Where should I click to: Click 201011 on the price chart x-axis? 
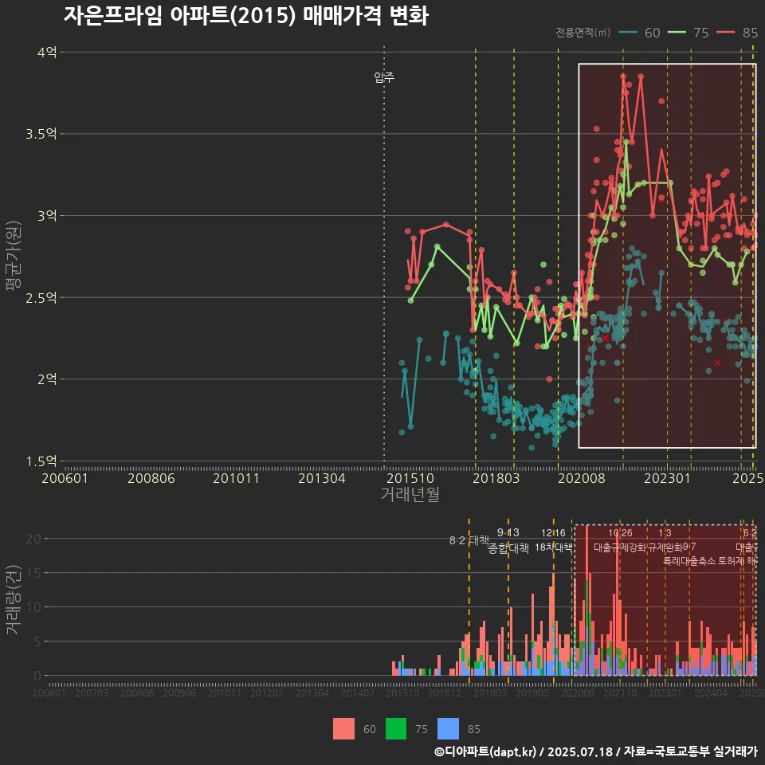pyautogui.click(x=236, y=478)
